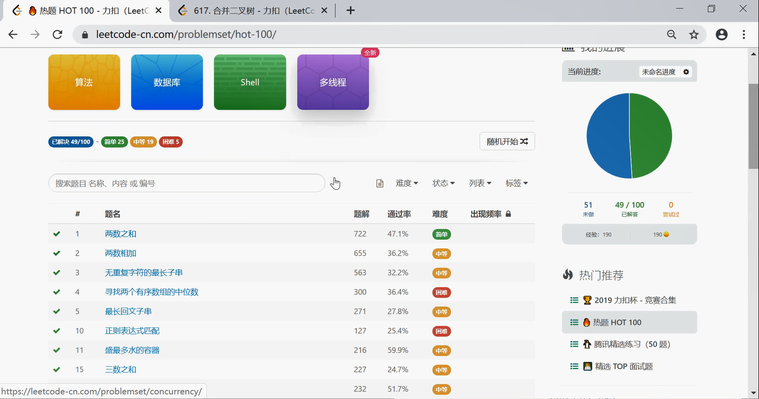Open progress settings gear icon
759x399 pixels.
tap(686, 72)
